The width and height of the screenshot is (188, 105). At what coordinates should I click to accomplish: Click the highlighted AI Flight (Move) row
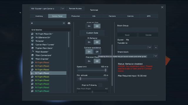(48, 73)
